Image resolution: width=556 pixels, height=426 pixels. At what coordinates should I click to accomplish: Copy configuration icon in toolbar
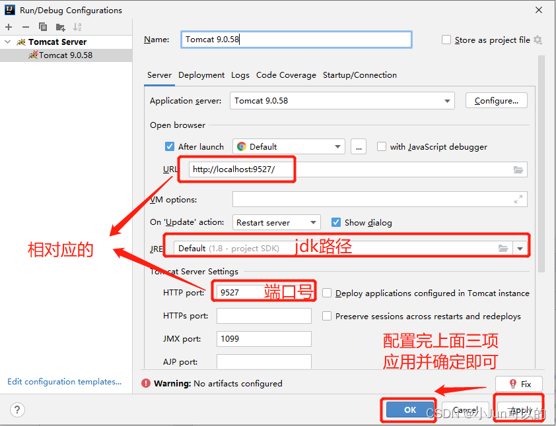click(43, 27)
